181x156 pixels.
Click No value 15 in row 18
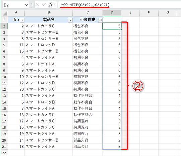pyautogui.click(x=22, y=127)
